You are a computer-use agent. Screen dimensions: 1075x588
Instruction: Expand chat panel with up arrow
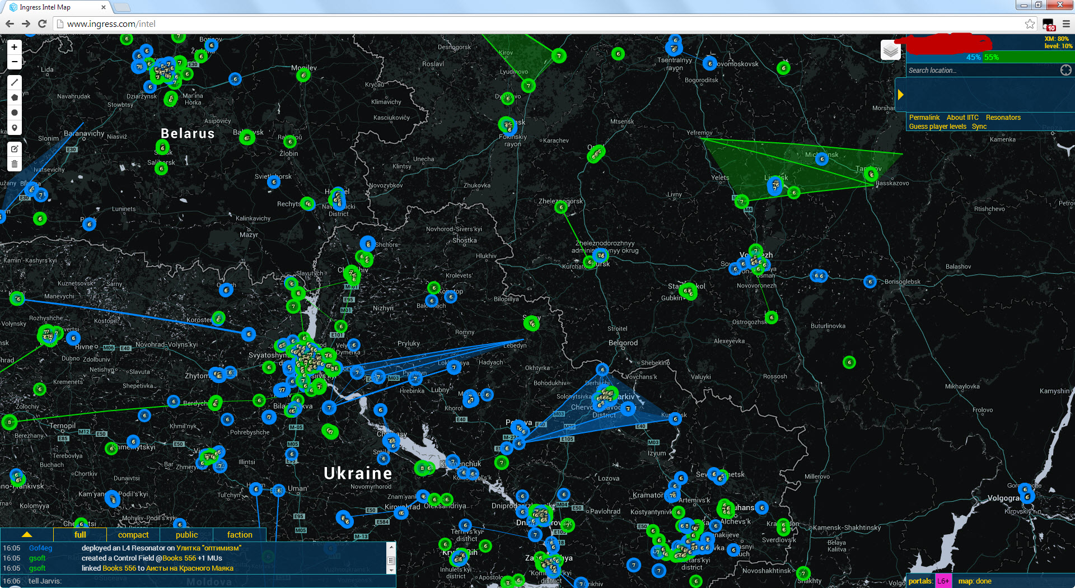[26, 534]
